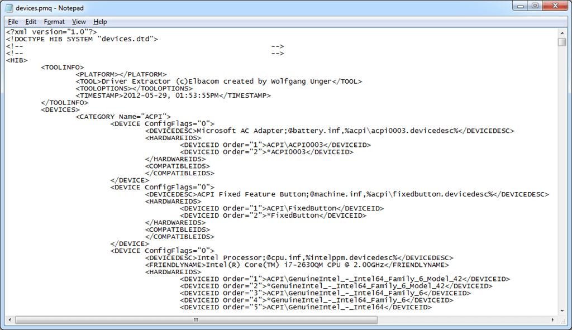Click the '<PLATFORM></PLATFORM>' line

click(121, 74)
